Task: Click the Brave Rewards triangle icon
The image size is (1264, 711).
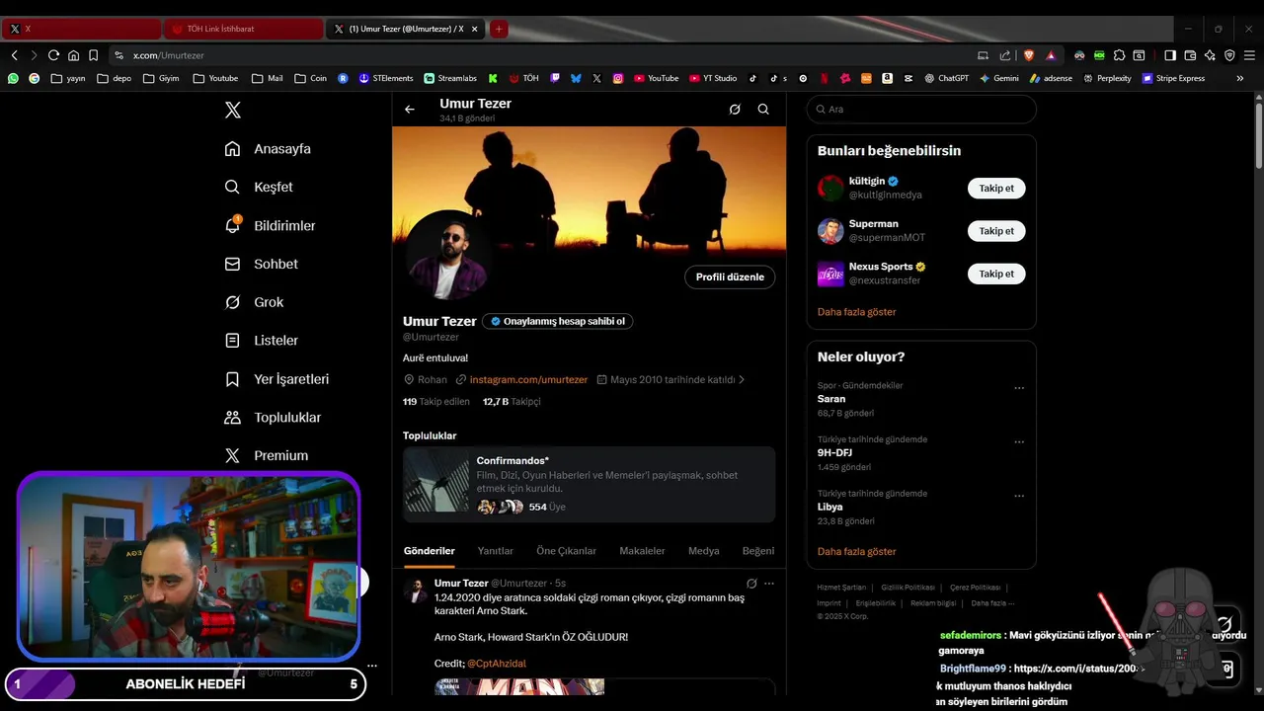Action: [x=1051, y=55]
